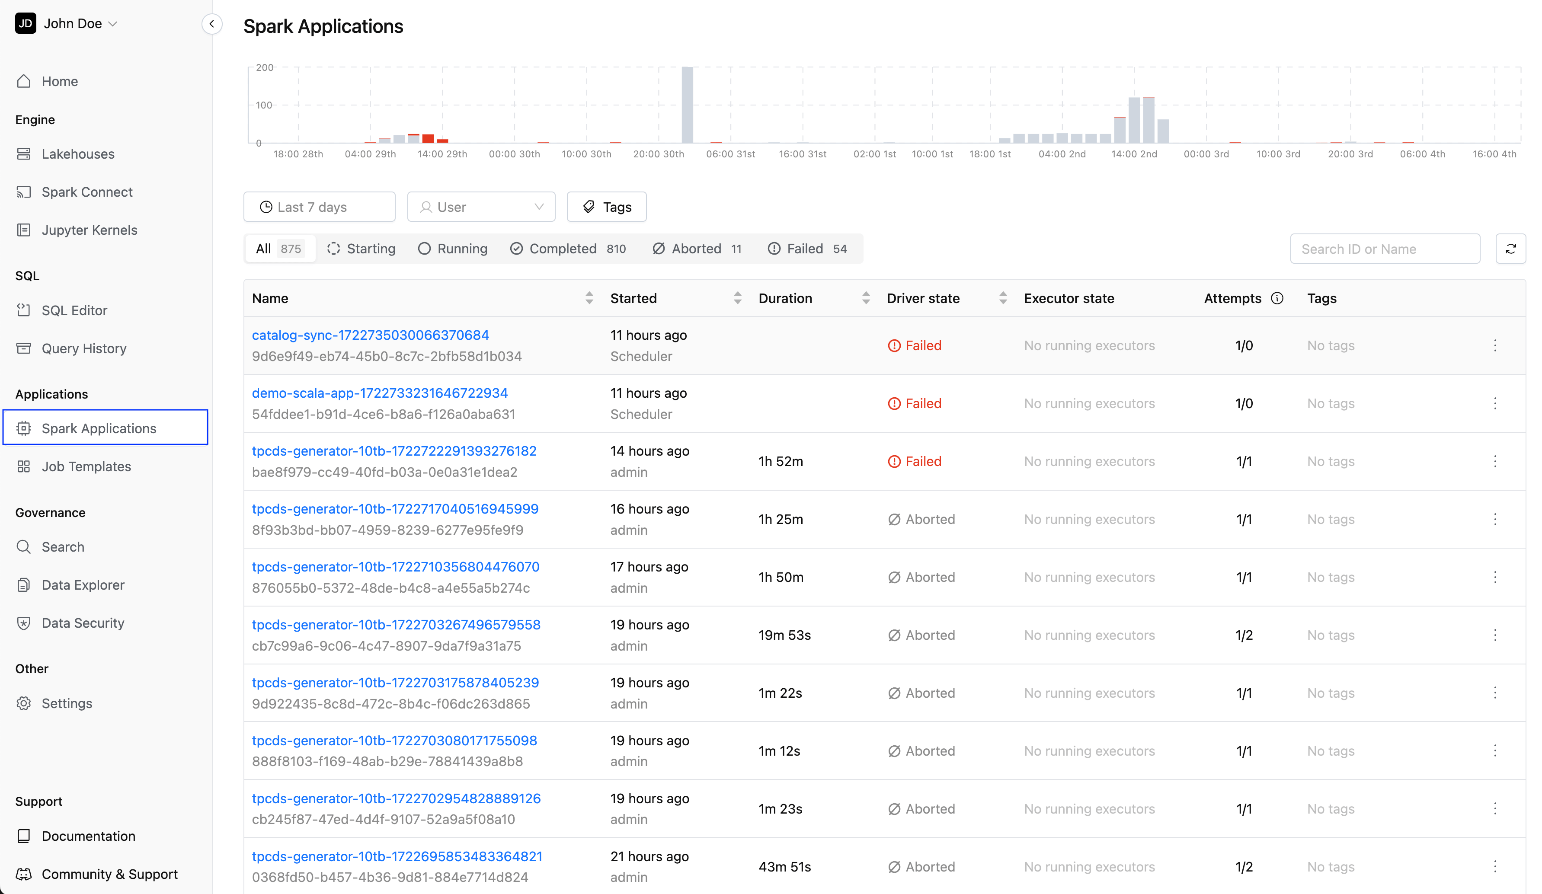The height and width of the screenshot is (894, 1542).
Task: Open Data Explorer
Action: click(83, 585)
